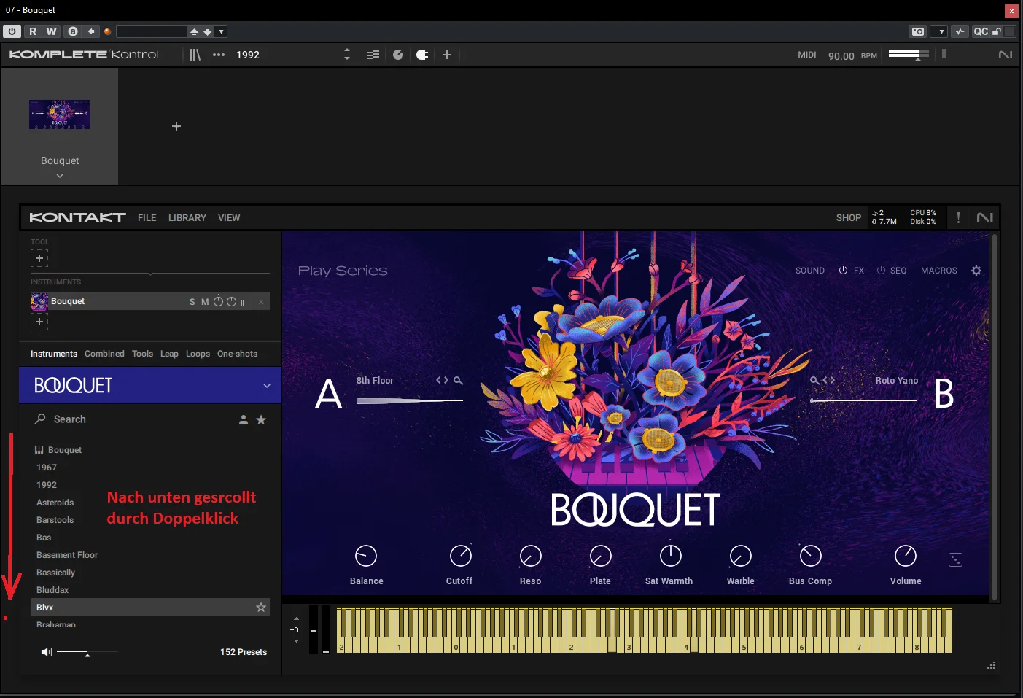This screenshot has height=698, width=1023.
Task: Toggle the FX power switch
Action: 843,271
